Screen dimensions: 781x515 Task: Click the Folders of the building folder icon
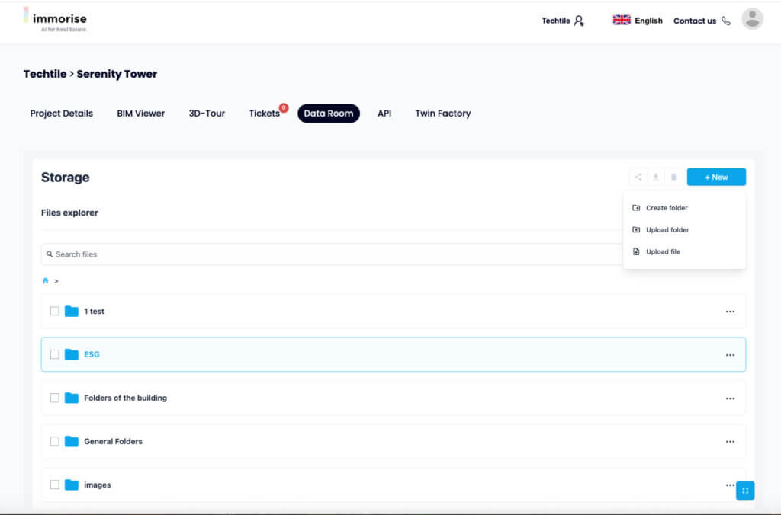pyautogui.click(x=71, y=398)
